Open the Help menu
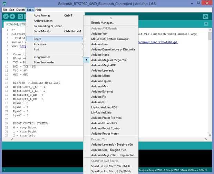 coord(38,10)
